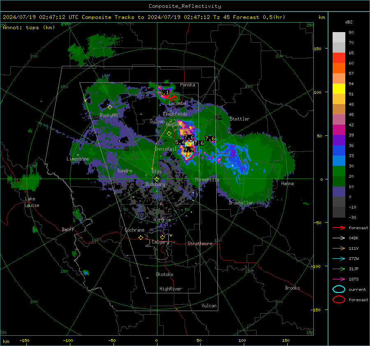
Task: Click the Stettler city label
Action: (240, 119)
